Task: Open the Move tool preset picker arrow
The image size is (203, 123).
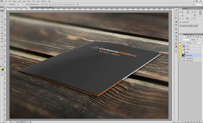Action: (x=5, y=4)
